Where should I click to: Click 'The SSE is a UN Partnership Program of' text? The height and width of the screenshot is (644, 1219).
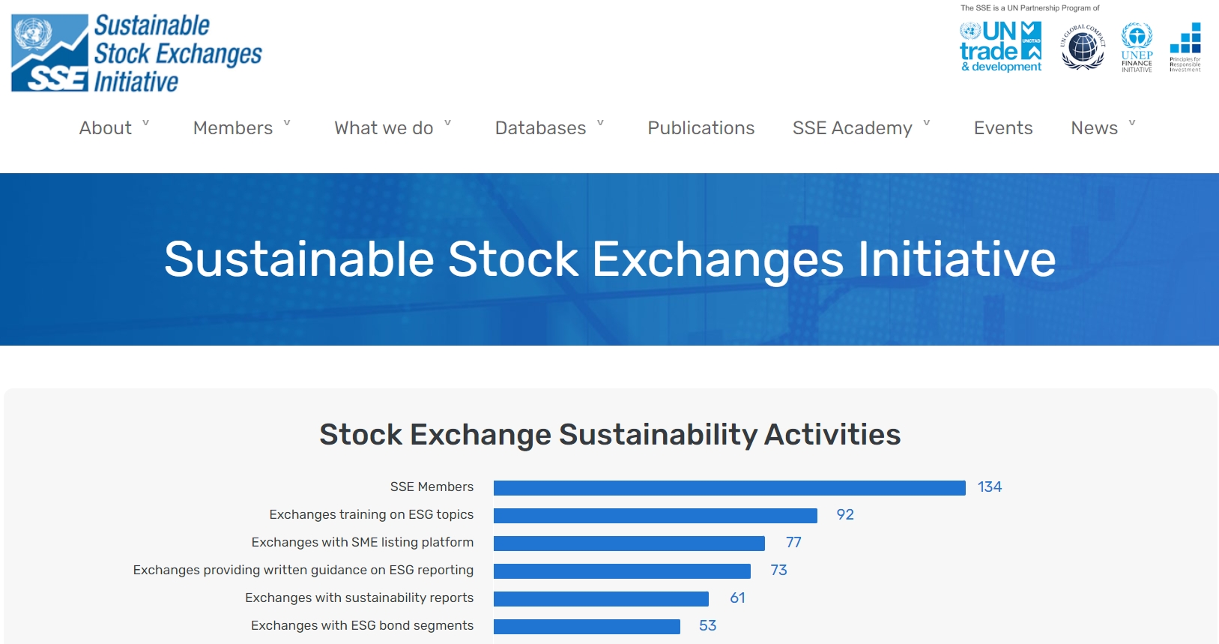pos(1030,8)
